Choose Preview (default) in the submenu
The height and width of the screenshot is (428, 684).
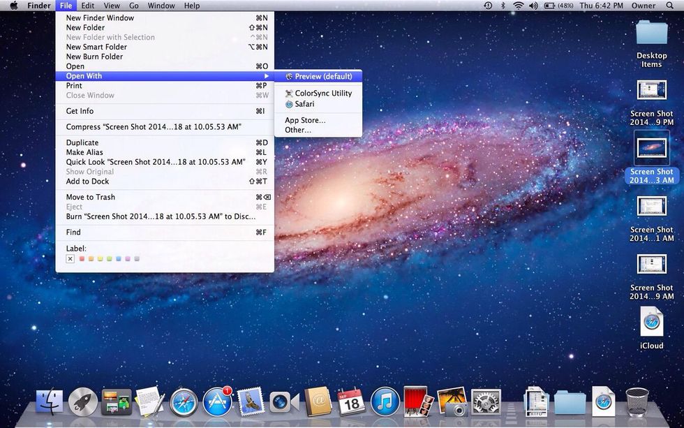[x=322, y=76]
